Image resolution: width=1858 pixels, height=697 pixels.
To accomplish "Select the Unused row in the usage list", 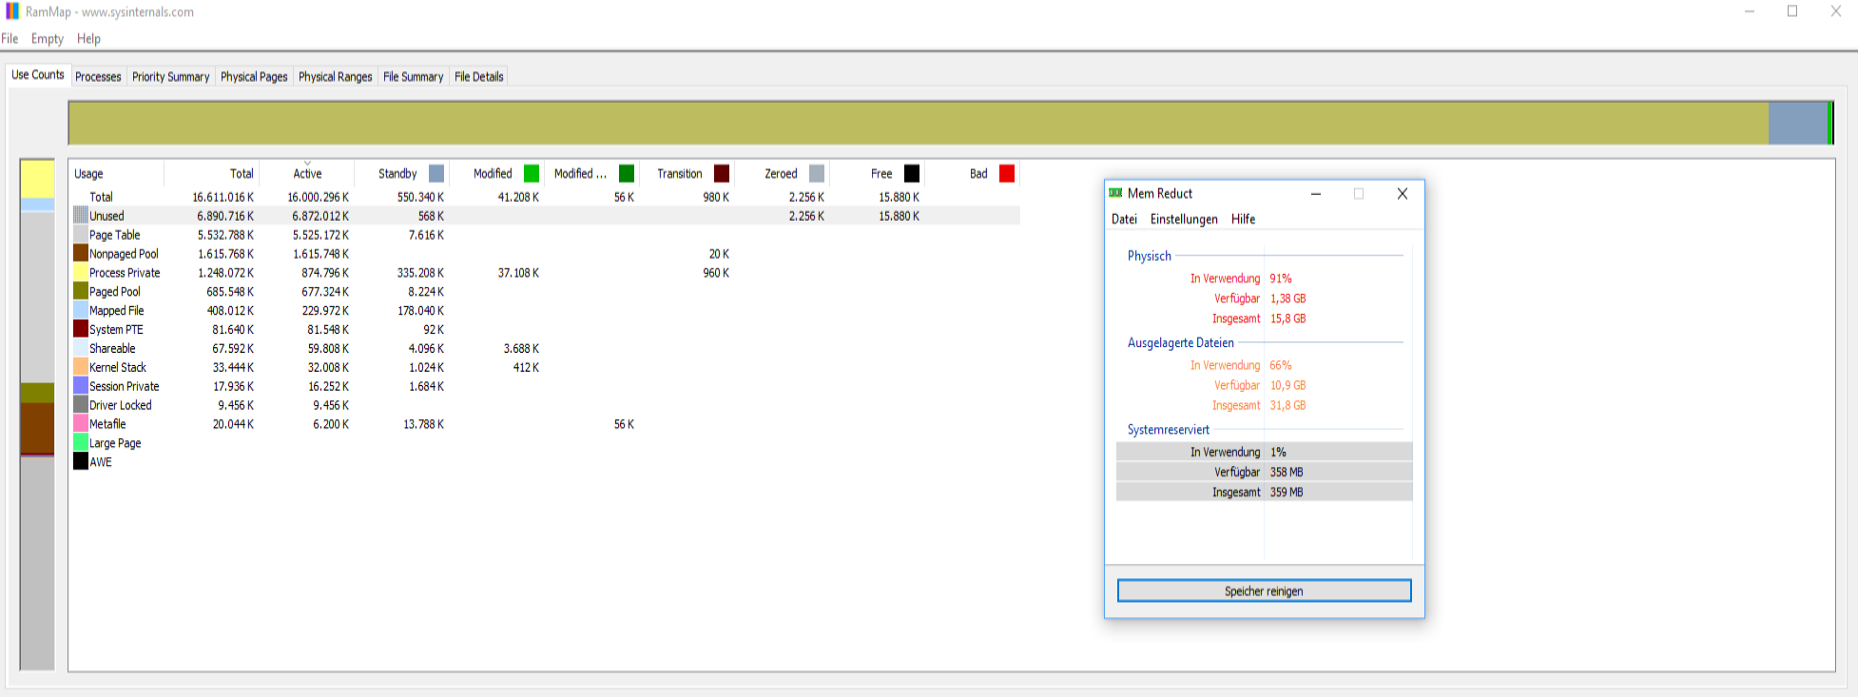I will coord(106,216).
